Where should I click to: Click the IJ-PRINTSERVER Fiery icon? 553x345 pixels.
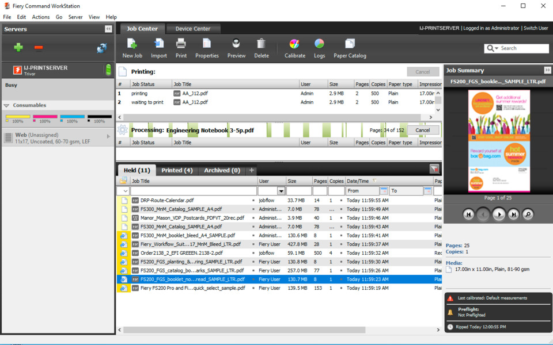(x=17, y=70)
